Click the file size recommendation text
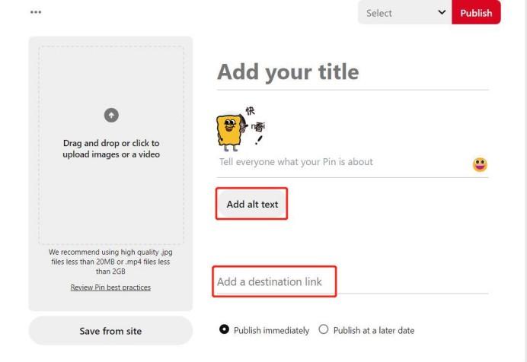Viewport: 527px width, 362px height. (110, 262)
